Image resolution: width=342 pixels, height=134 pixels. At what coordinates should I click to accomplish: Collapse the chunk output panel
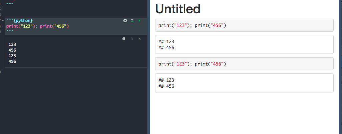pos(132,39)
